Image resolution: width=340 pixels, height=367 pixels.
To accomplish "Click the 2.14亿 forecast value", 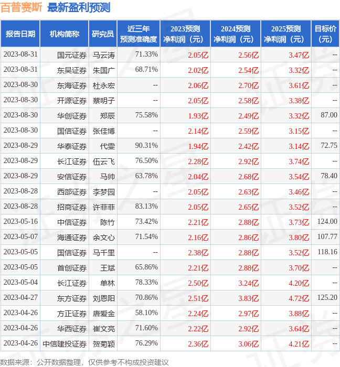I will 198,131.
